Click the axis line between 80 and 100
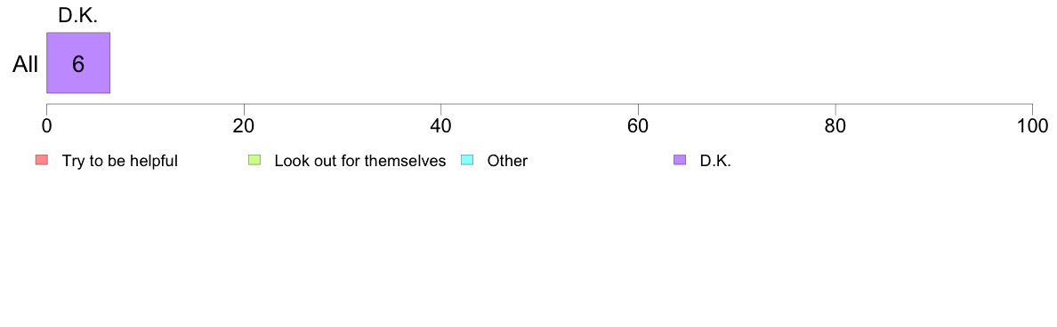1057x327 pixels. coord(933,104)
